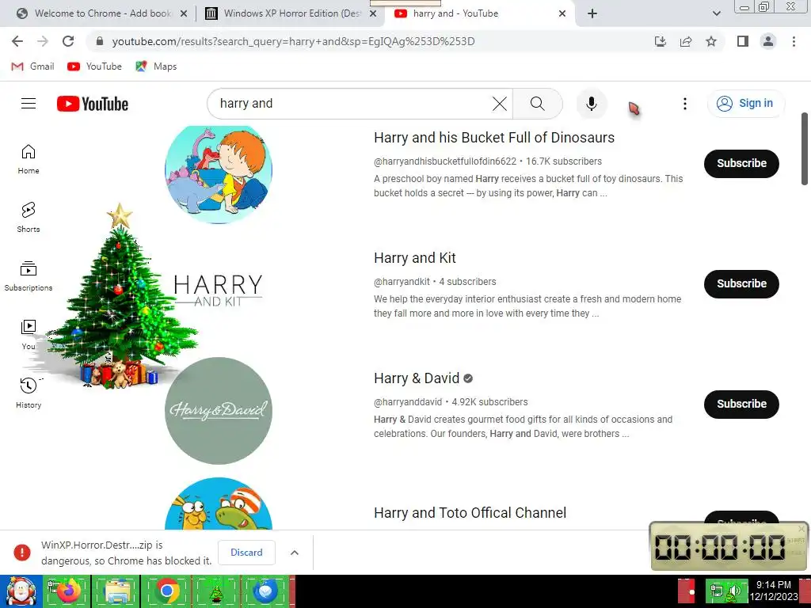Run search with the magnifier button
Viewport: 811px width, 608px height.
click(x=538, y=104)
